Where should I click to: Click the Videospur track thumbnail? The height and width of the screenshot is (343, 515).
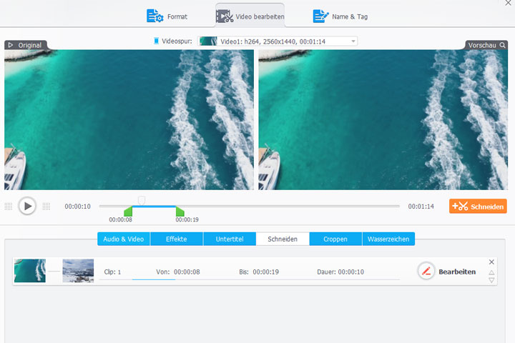pyautogui.click(x=208, y=41)
